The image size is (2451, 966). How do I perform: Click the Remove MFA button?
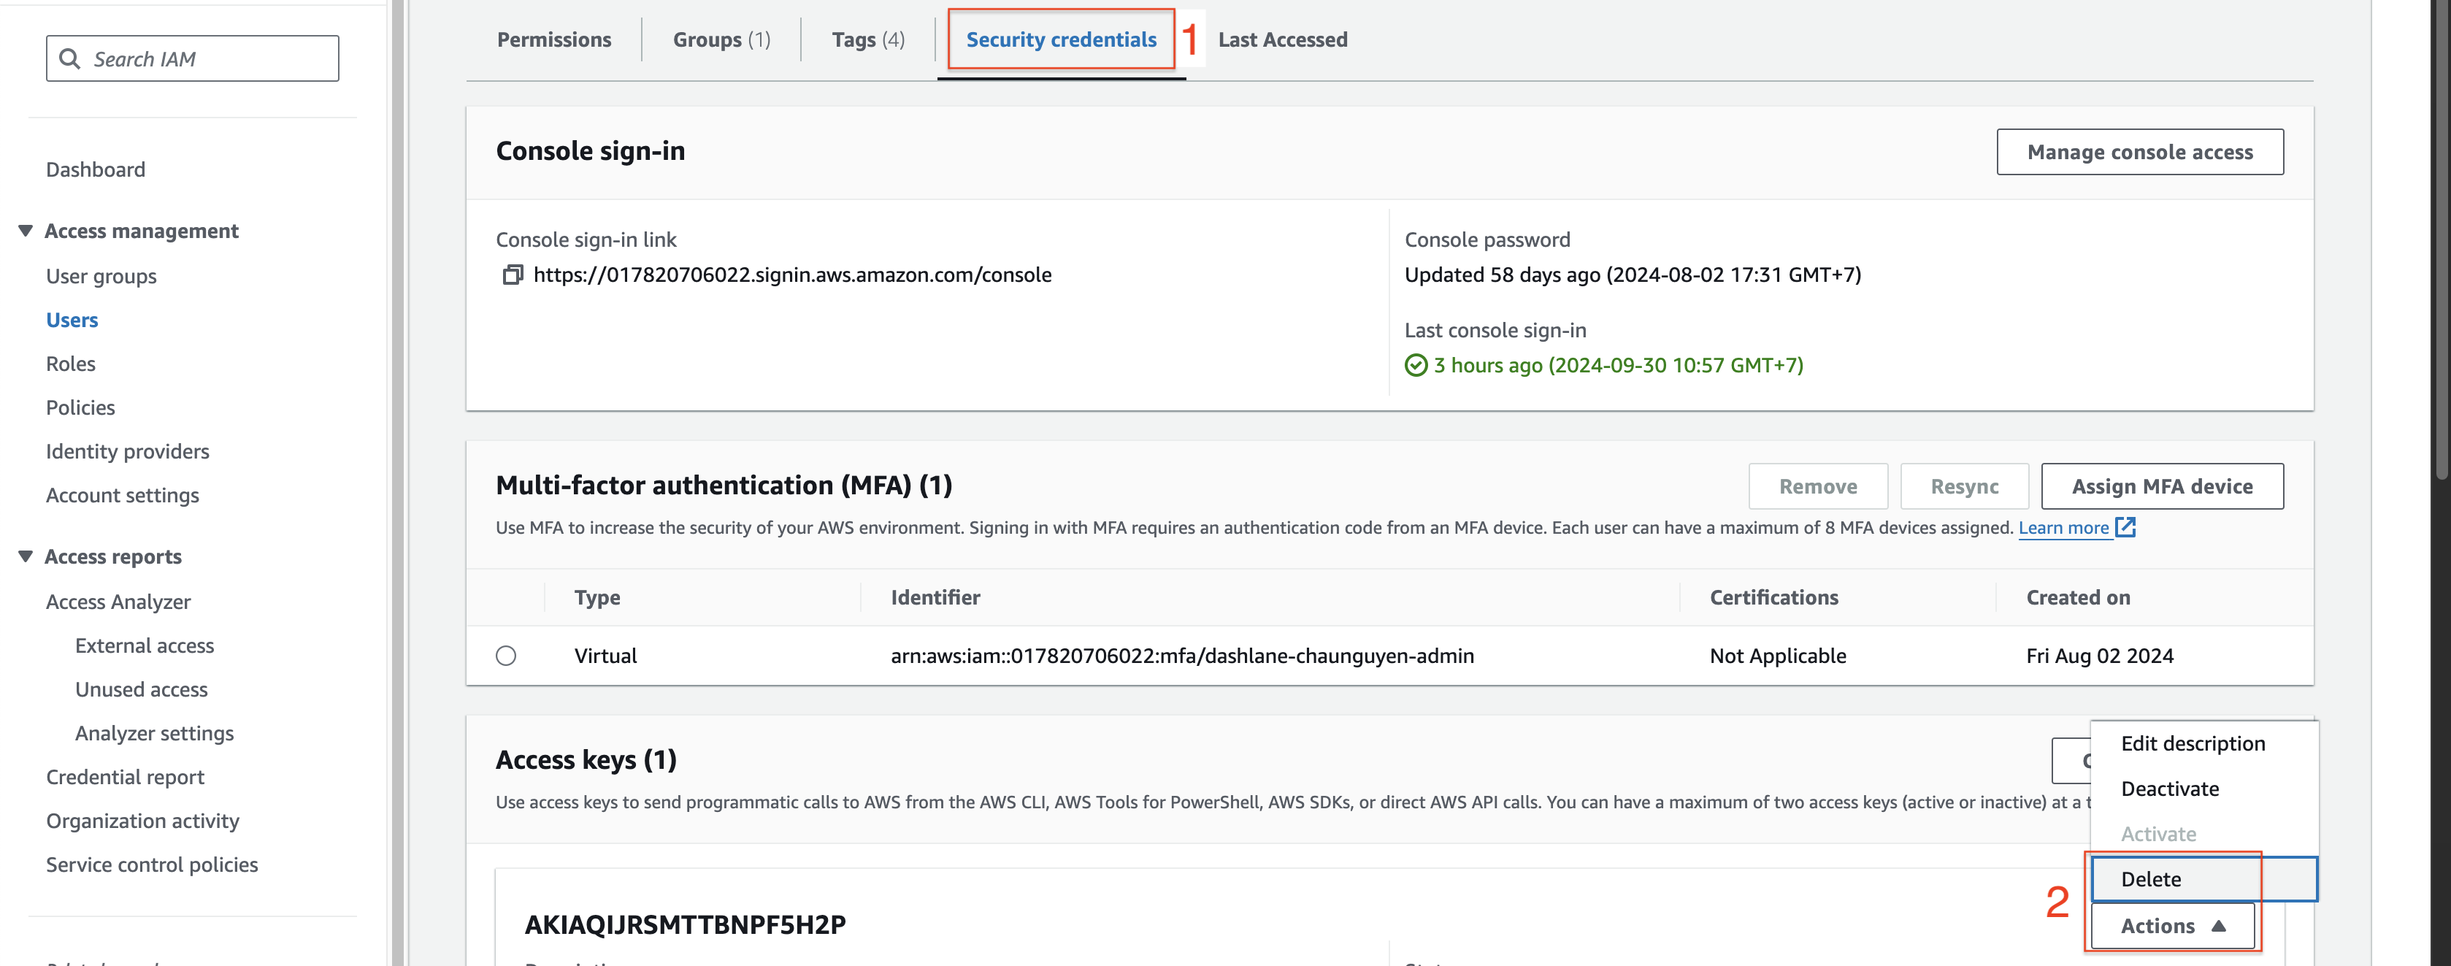(1817, 486)
